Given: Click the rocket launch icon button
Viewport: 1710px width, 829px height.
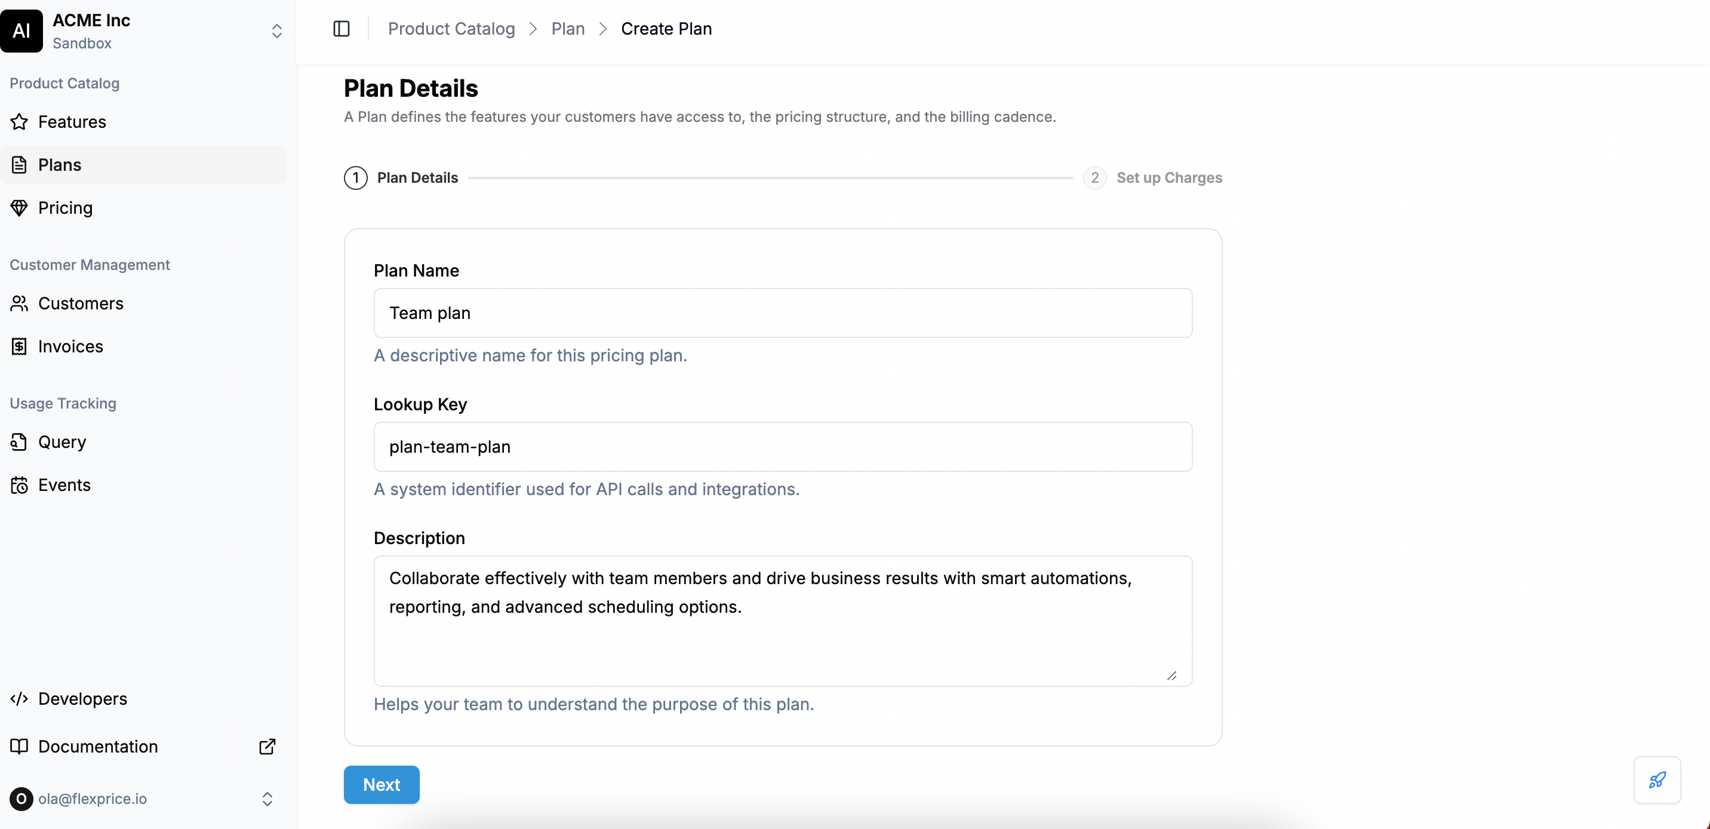Looking at the screenshot, I should click(x=1657, y=780).
